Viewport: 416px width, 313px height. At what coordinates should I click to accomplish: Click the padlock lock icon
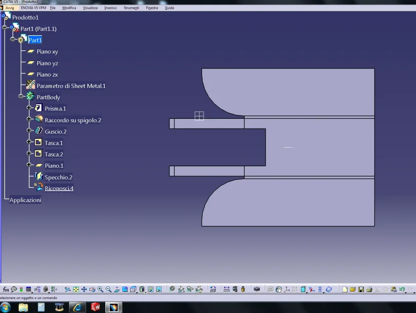(x=46, y=289)
